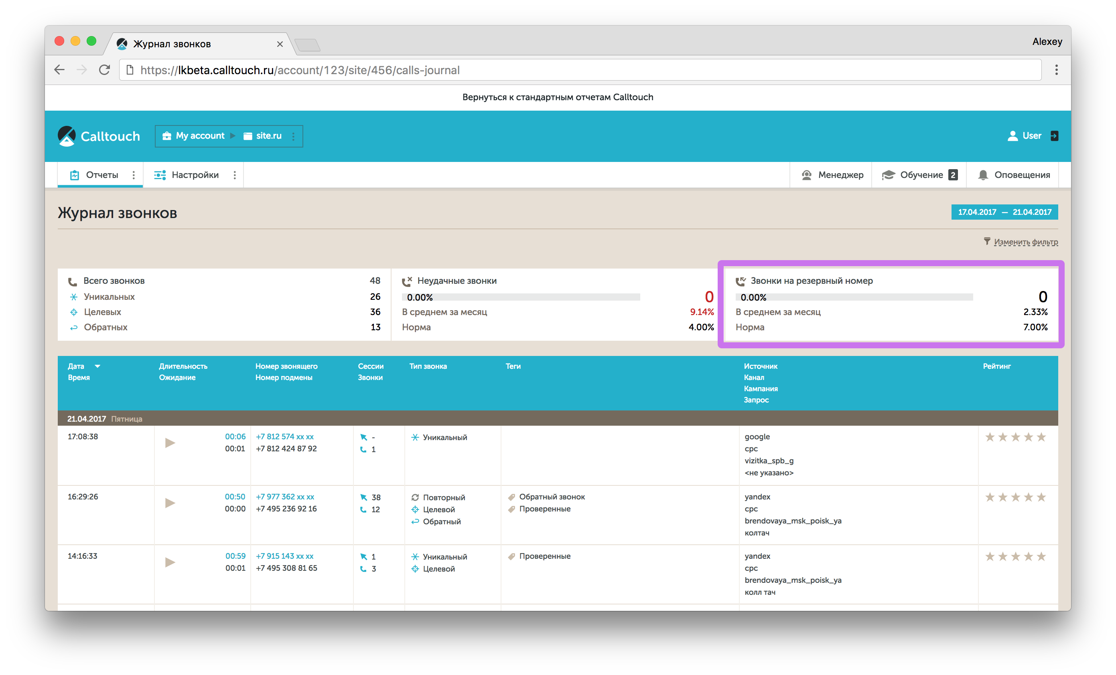Image resolution: width=1116 pixels, height=675 pixels.
Task: Open the Менеджер menu item
Action: coord(832,175)
